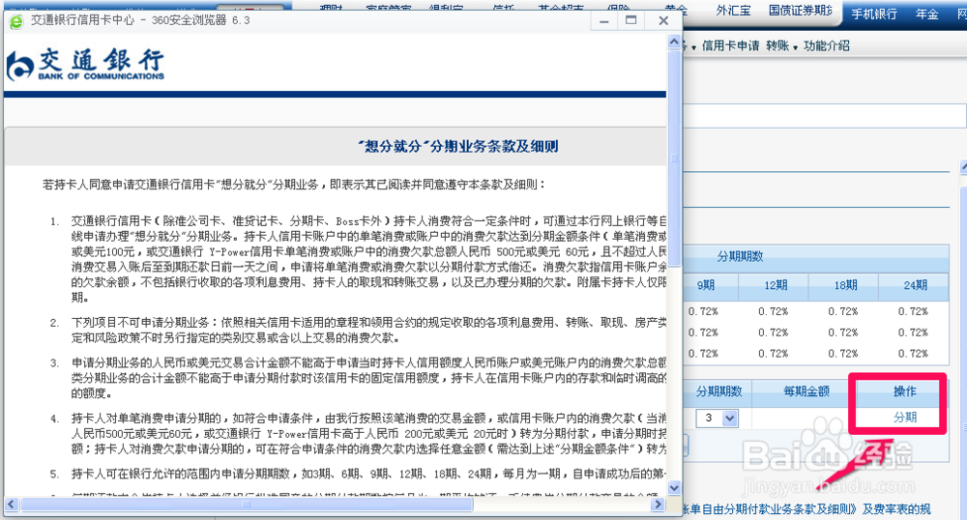Click the popup heading 想分就分分期业务条款及细则
This screenshot has height=520, width=967.
point(458,146)
